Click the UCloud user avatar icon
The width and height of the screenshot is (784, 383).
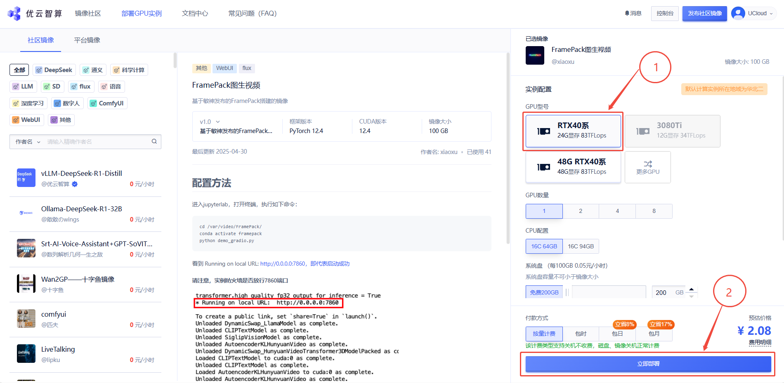pyautogui.click(x=738, y=13)
